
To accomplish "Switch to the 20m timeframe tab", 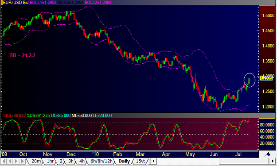I will pos(36,161).
